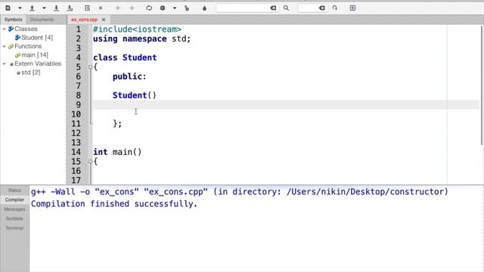Switch to the Documents sidebar tab
This screenshot has width=484, height=272.
(42, 20)
